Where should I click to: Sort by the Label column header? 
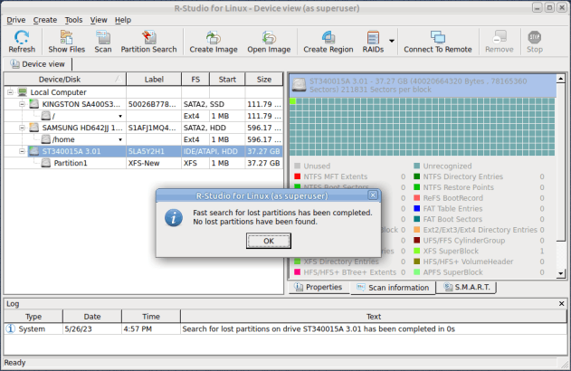154,79
